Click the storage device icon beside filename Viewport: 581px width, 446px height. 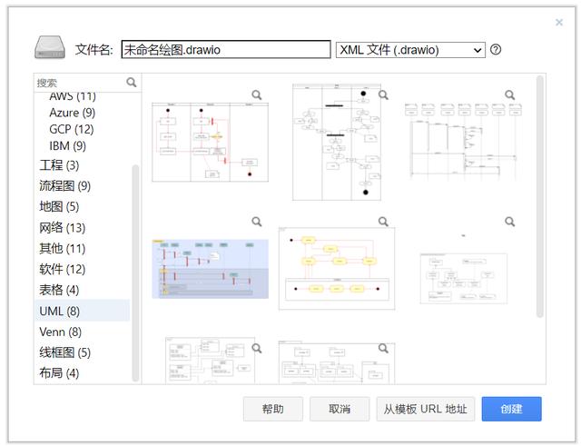click(x=50, y=49)
